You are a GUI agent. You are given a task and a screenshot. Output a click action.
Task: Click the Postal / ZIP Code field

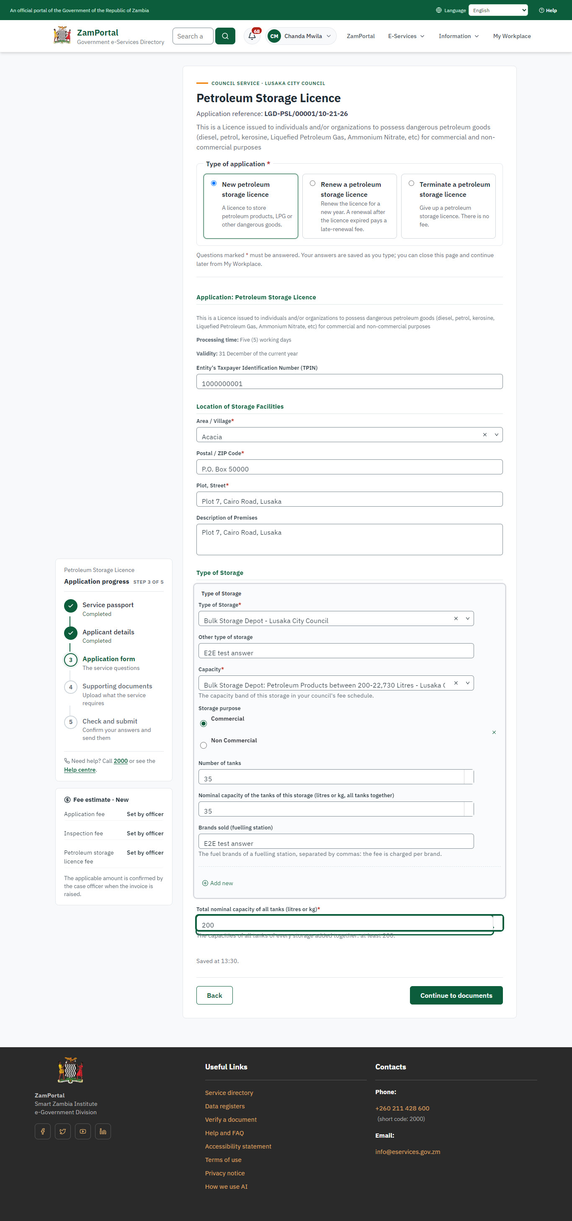[x=349, y=467]
